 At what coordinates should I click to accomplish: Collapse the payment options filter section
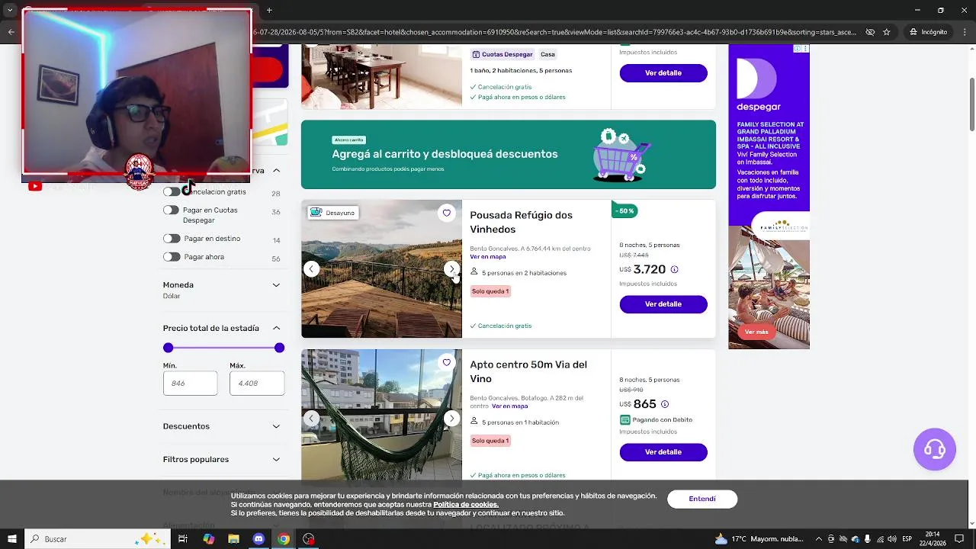(276, 171)
